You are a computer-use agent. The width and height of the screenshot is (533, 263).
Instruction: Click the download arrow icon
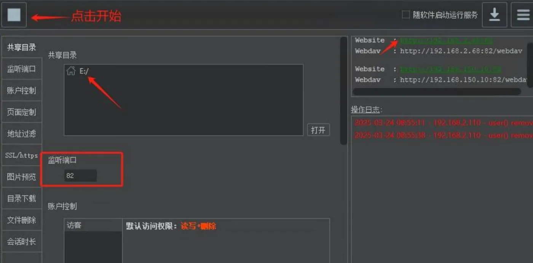pyautogui.click(x=494, y=15)
